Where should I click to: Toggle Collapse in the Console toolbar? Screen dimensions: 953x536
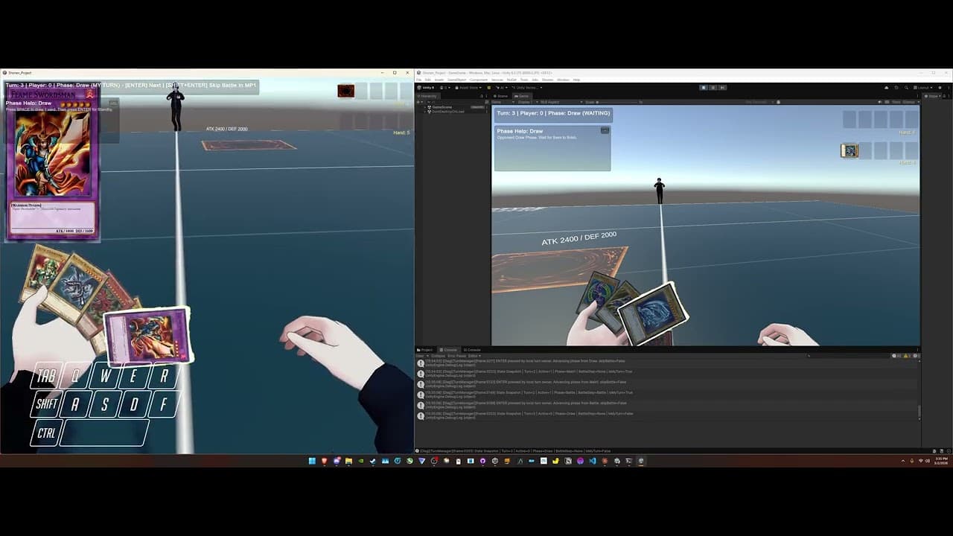click(x=438, y=356)
